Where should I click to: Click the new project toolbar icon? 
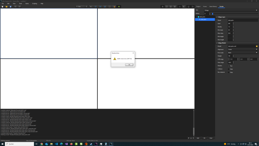click(x=2, y=7)
